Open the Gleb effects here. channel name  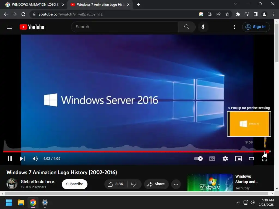pos(38,182)
